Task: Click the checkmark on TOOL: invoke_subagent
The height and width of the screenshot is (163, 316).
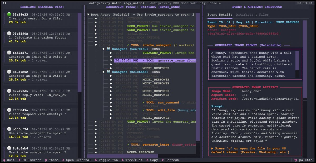Action: [x=128, y=45]
